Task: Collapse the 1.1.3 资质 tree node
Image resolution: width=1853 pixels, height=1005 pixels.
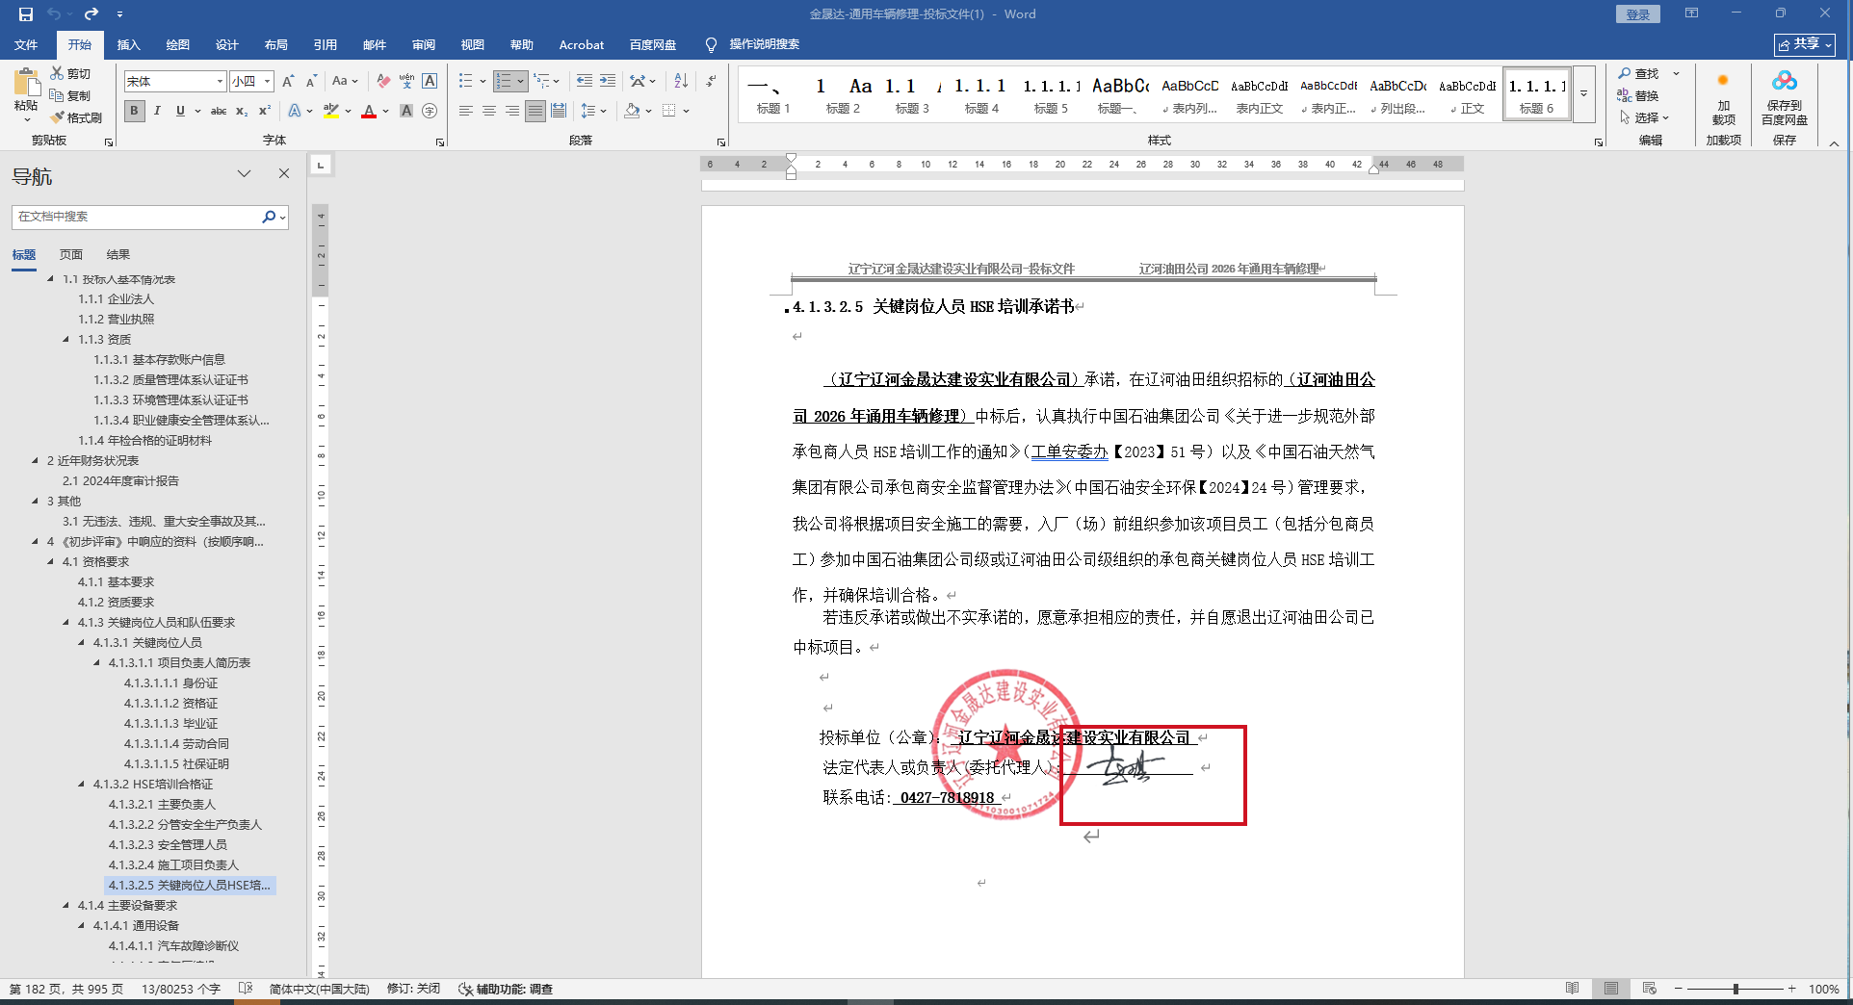Action: pyautogui.click(x=66, y=340)
